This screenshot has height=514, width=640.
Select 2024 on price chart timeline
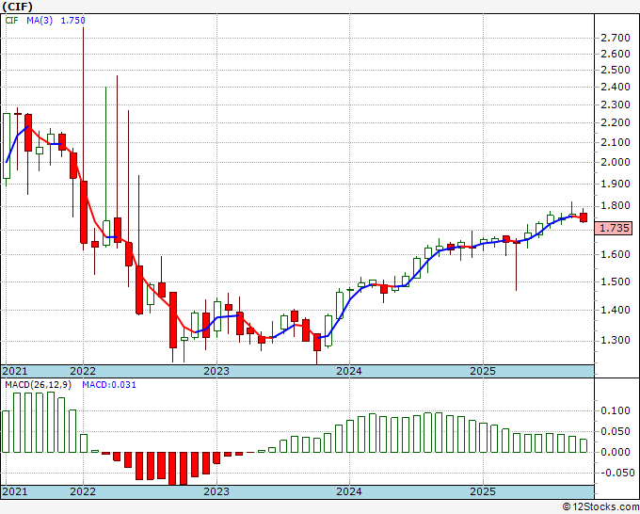click(x=349, y=371)
